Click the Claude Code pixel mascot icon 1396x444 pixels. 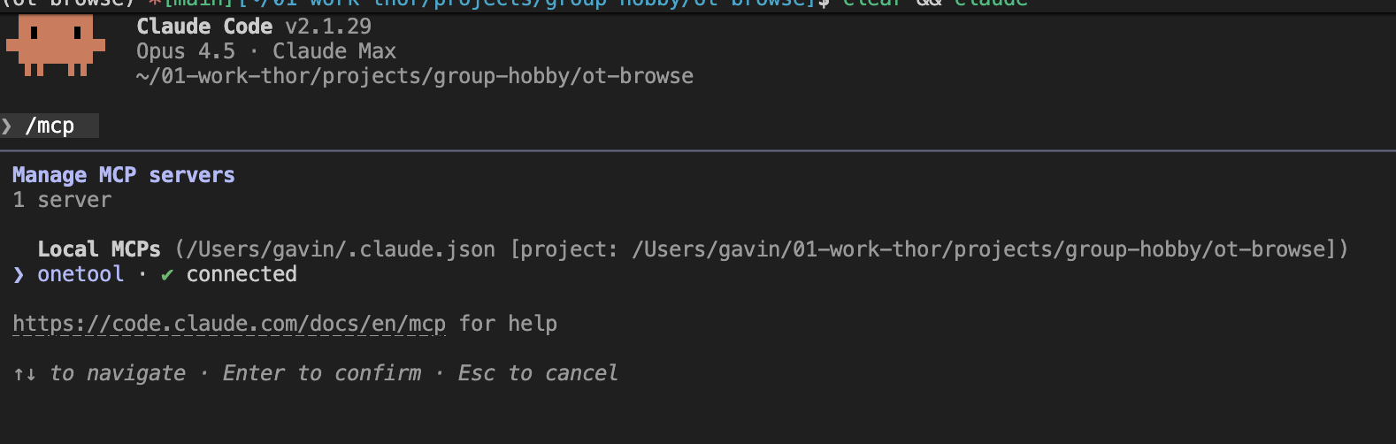point(56,44)
